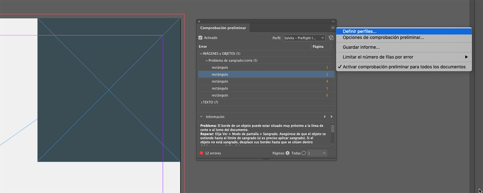Image resolution: width=483 pixels, height=193 pixels.
Task: Select Guardar informe menu item
Action: point(361,47)
